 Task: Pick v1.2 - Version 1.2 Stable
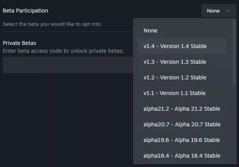click(x=175, y=77)
